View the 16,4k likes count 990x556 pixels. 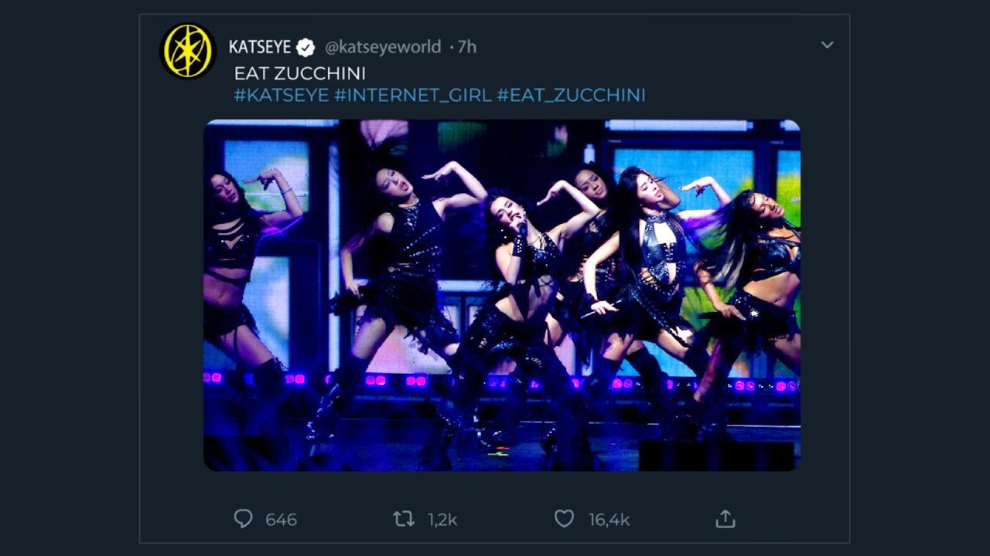coord(608,520)
